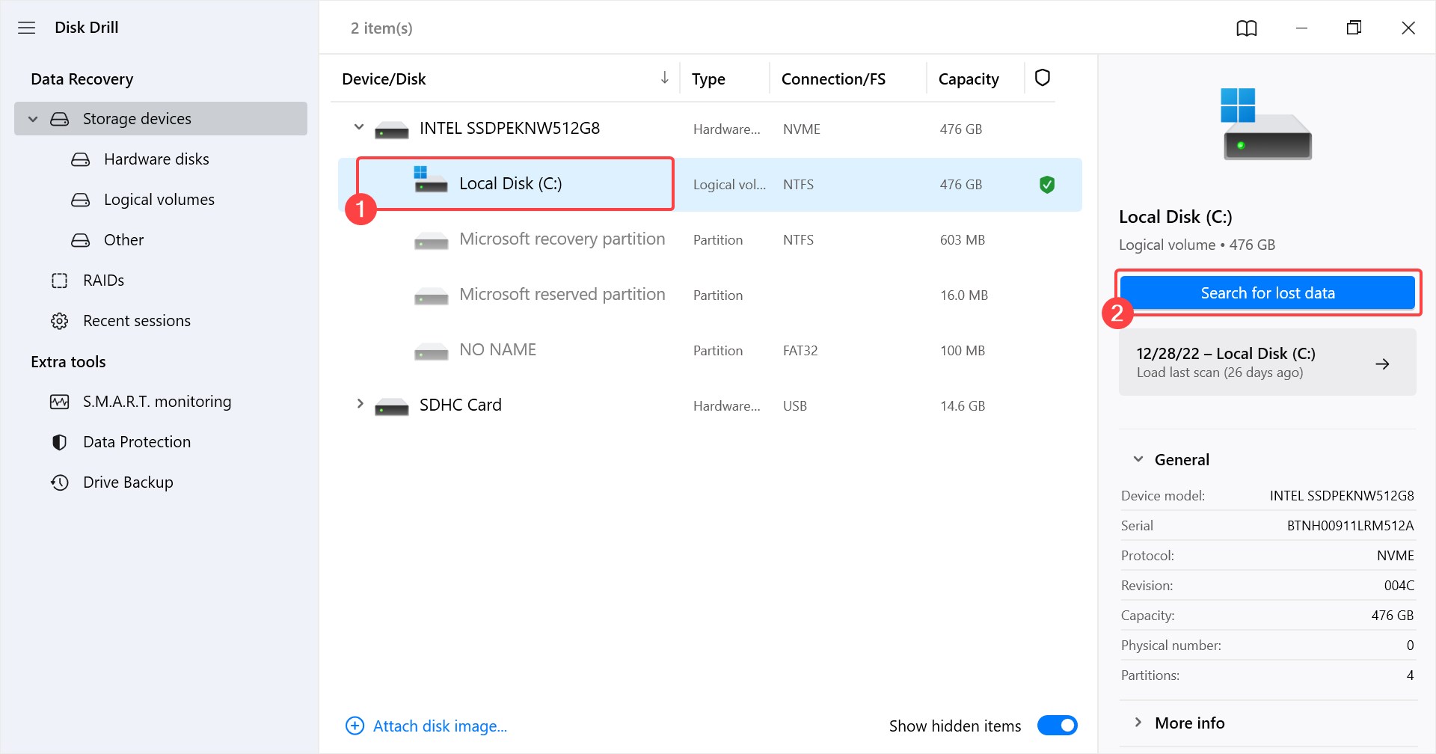Image resolution: width=1436 pixels, height=754 pixels.
Task: Click the 16.0 MB capacity cell
Action: (x=964, y=295)
